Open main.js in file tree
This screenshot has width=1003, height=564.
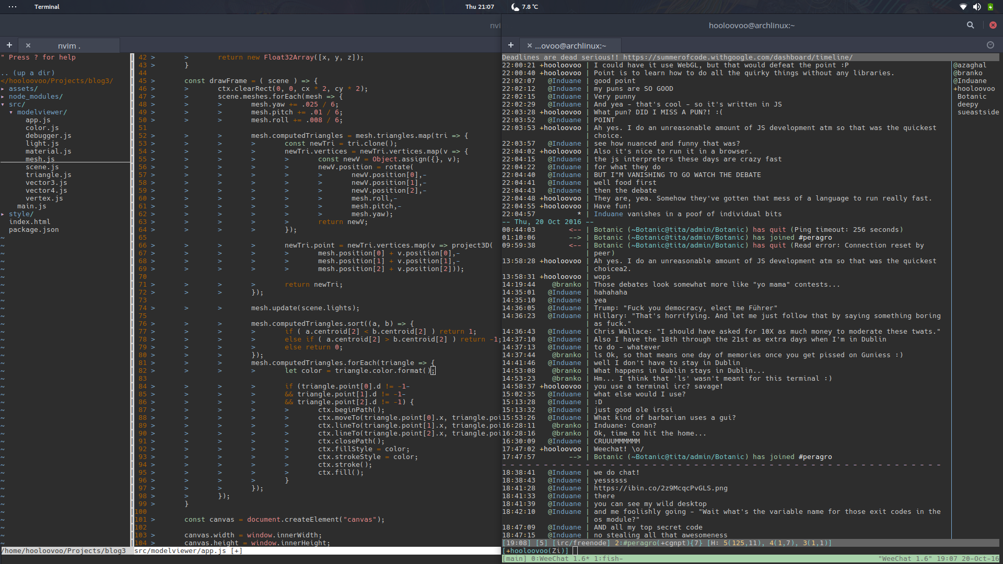click(x=32, y=206)
